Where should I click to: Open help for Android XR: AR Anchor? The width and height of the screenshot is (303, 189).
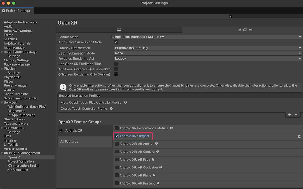[157, 144]
